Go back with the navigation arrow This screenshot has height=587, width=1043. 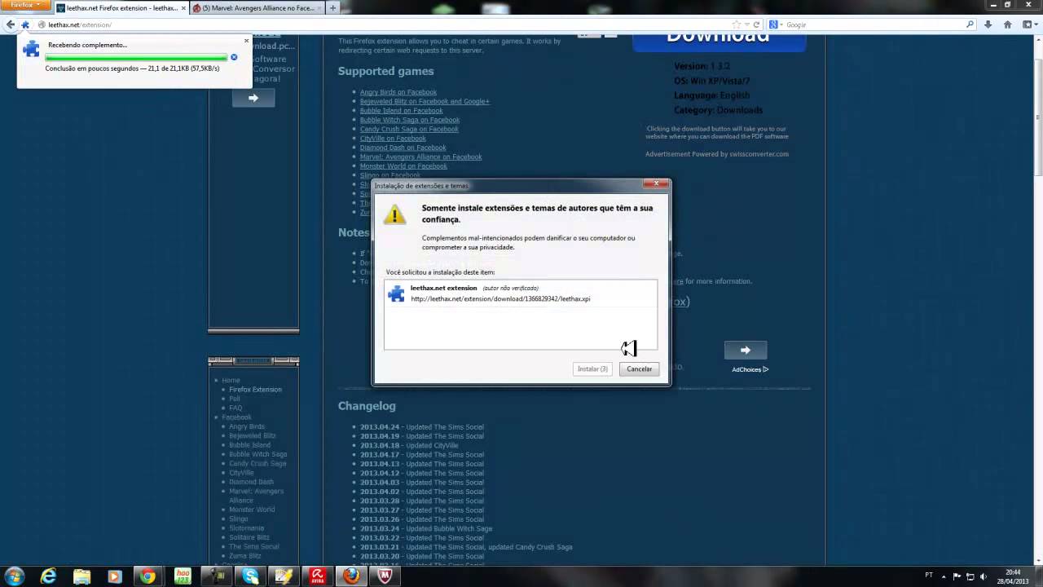[10, 24]
